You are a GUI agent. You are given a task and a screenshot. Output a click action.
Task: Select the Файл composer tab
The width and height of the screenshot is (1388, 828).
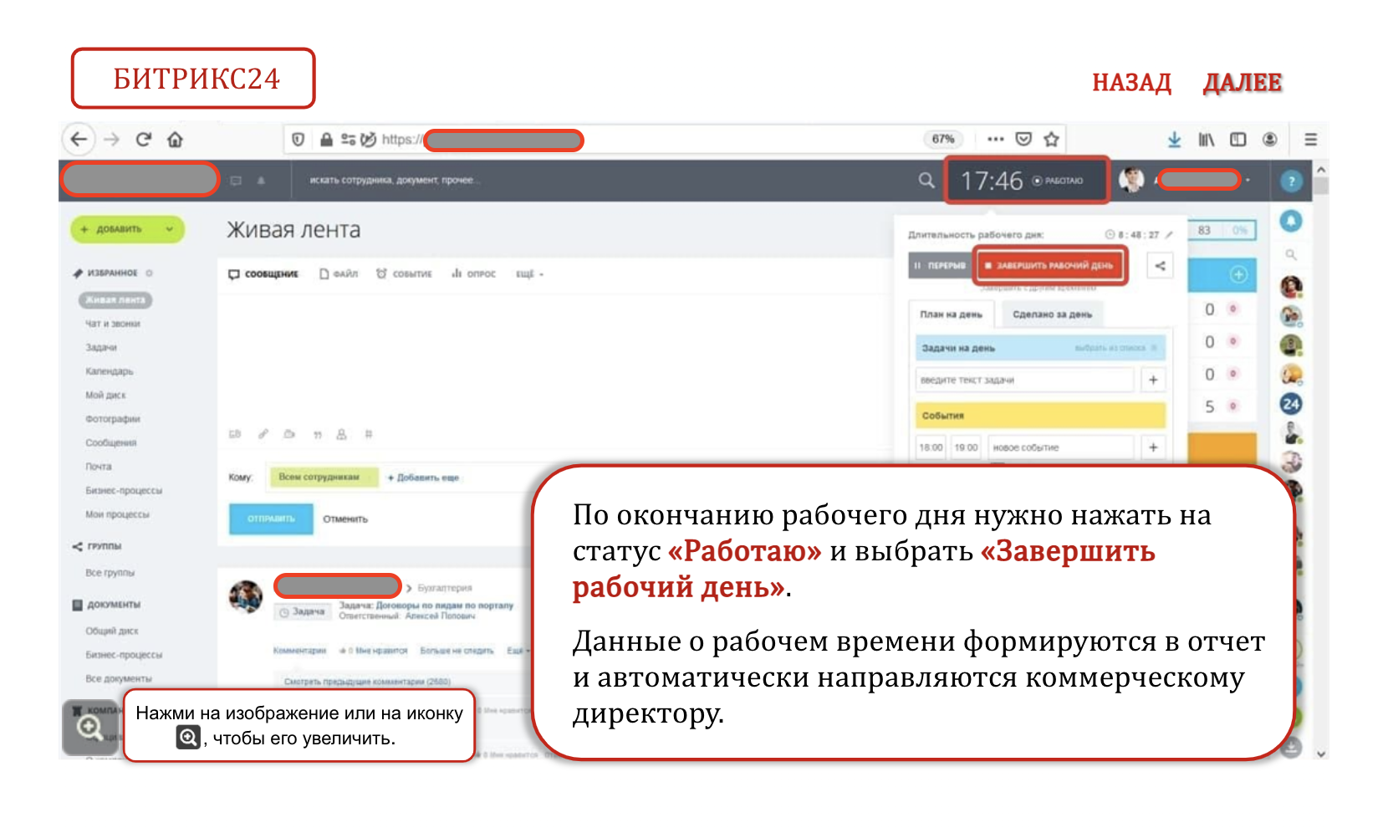click(x=339, y=274)
